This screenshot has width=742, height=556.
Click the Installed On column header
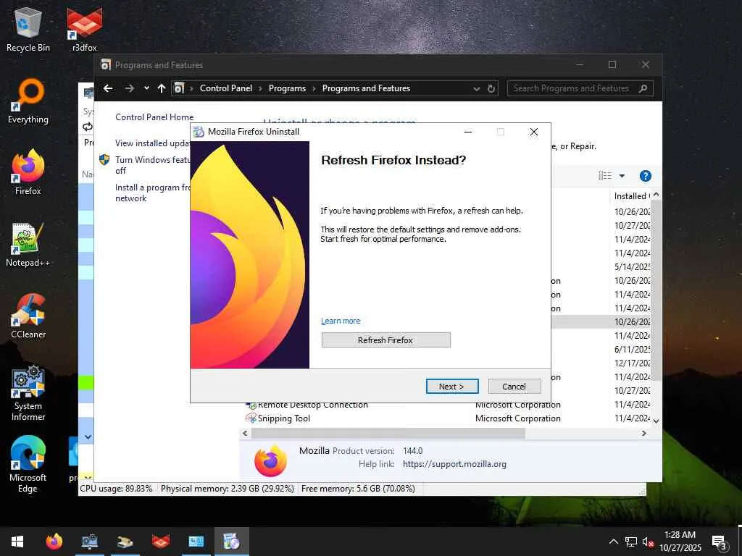(631, 195)
